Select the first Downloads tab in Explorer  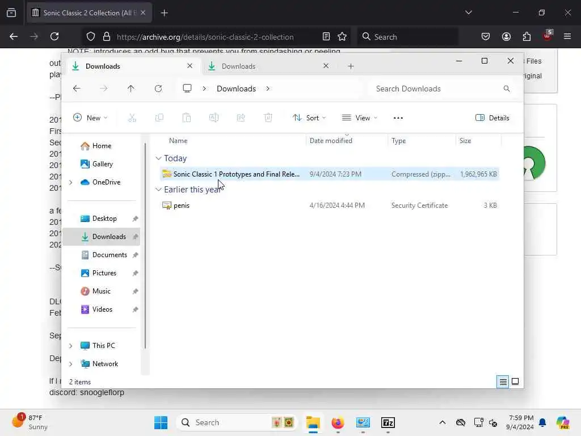click(132, 66)
